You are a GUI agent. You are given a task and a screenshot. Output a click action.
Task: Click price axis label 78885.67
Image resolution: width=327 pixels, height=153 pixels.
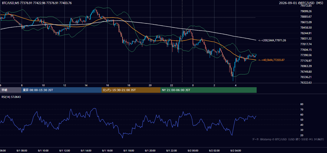click(x=306, y=17)
